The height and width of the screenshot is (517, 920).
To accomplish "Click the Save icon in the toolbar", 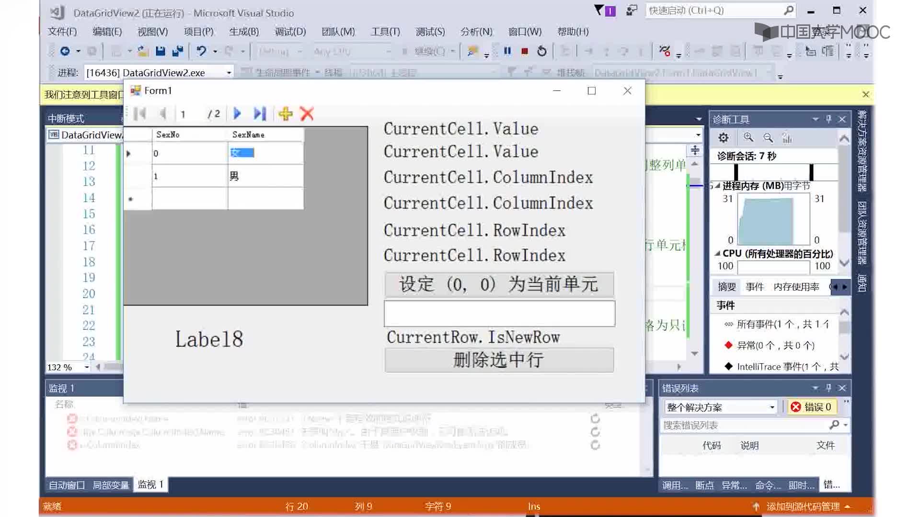I will pos(161,51).
